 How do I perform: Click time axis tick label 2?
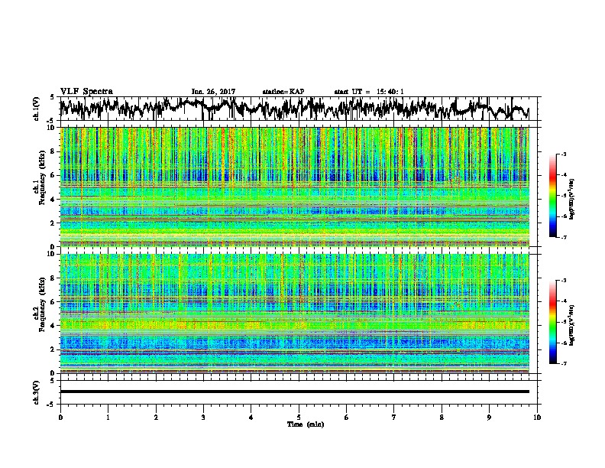click(x=156, y=418)
